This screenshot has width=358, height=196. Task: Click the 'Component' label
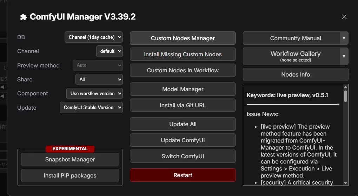pos(33,93)
